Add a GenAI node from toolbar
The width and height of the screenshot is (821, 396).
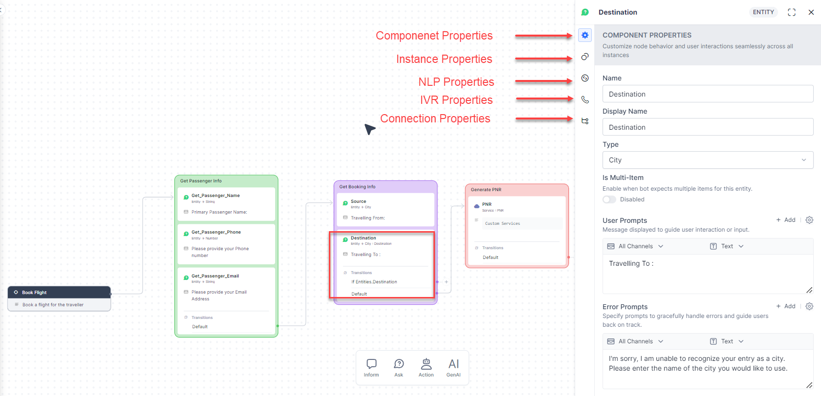coord(454,368)
